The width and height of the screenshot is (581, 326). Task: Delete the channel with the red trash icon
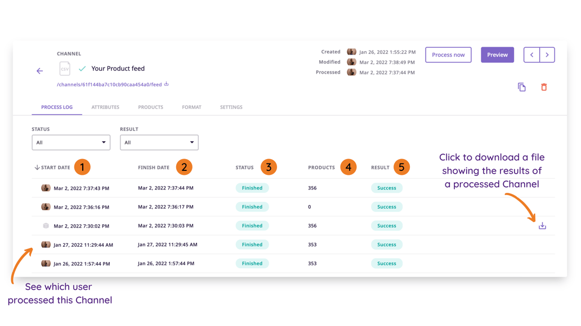543,87
